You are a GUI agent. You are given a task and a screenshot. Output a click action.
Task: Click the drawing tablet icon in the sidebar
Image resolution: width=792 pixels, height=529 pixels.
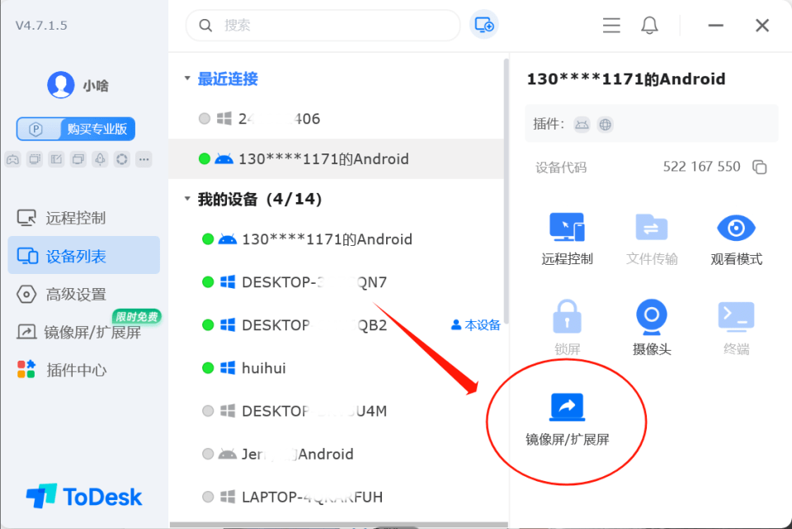[56, 159]
